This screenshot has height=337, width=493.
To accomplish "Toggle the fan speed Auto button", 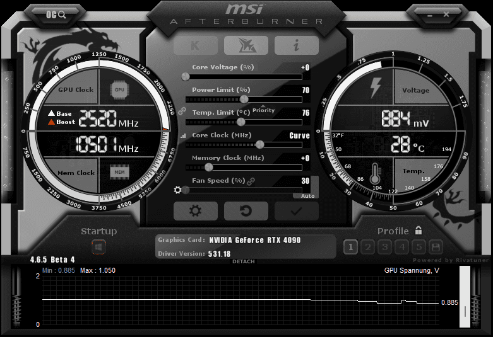I will coord(308,196).
